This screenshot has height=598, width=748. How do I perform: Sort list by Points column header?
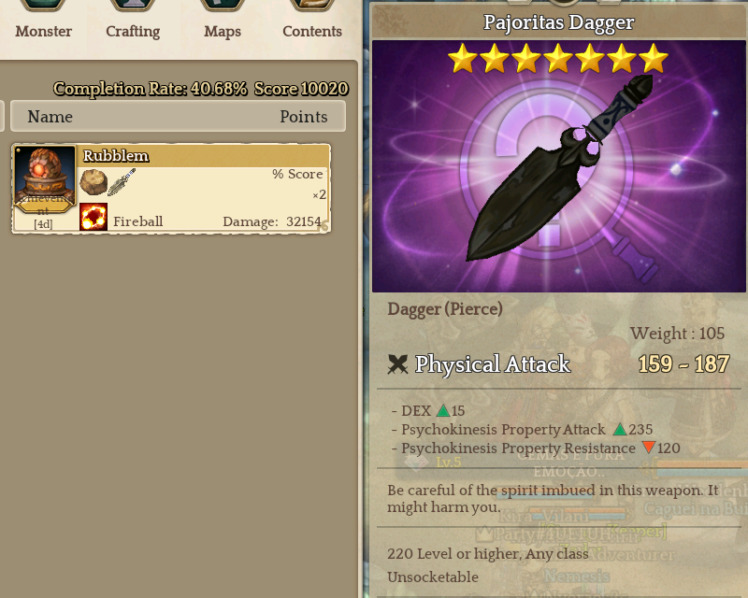[x=303, y=117]
